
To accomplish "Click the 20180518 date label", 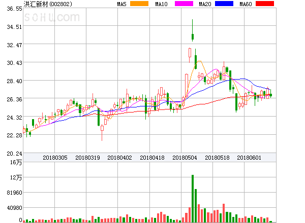I will pos(217,158).
